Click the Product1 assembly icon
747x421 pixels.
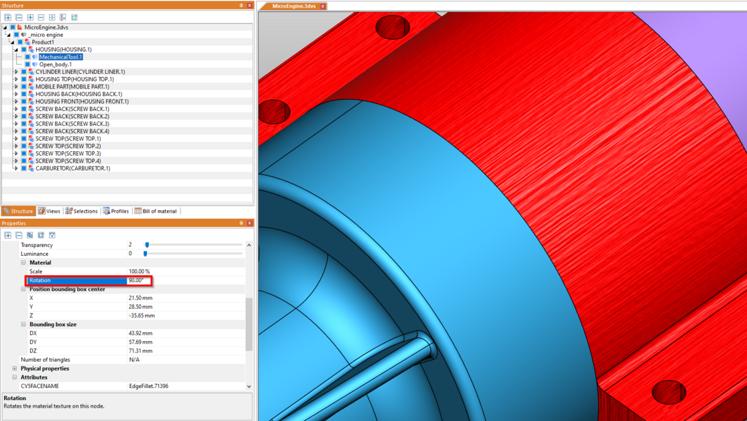[27, 42]
